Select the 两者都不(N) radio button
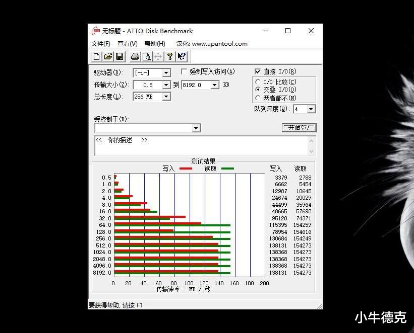Screen dimensions: 414x333 (x=258, y=98)
